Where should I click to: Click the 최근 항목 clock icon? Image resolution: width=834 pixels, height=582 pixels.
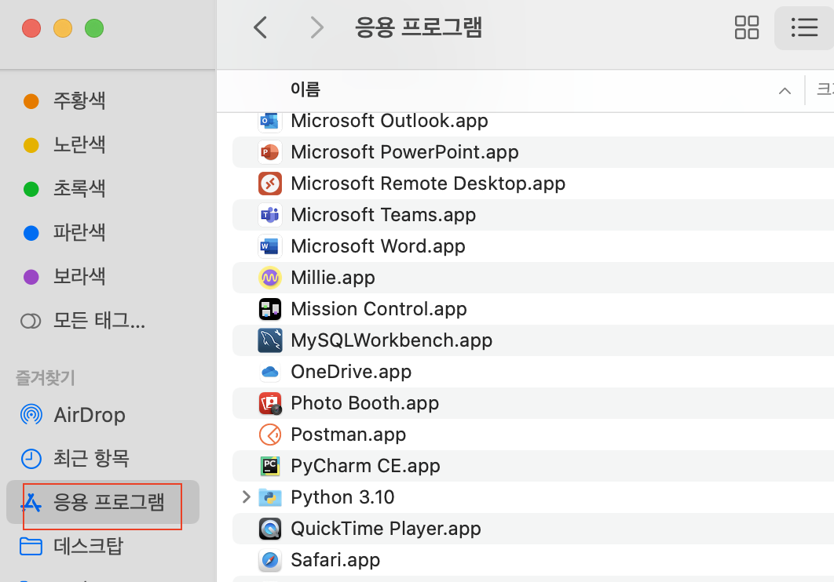tap(31, 458)
